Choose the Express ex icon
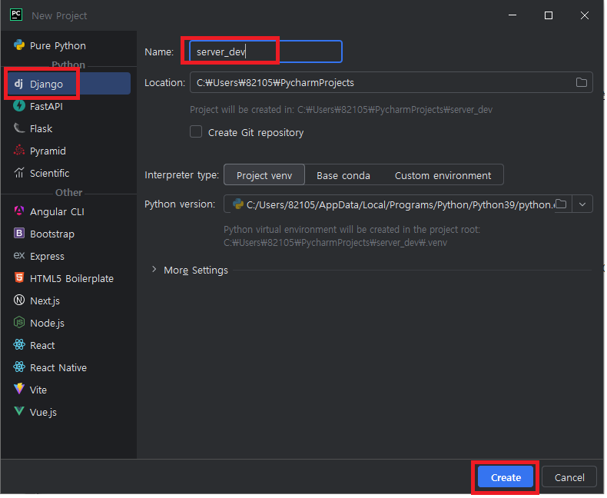607x498 pixels. click(x=19, y=256)
